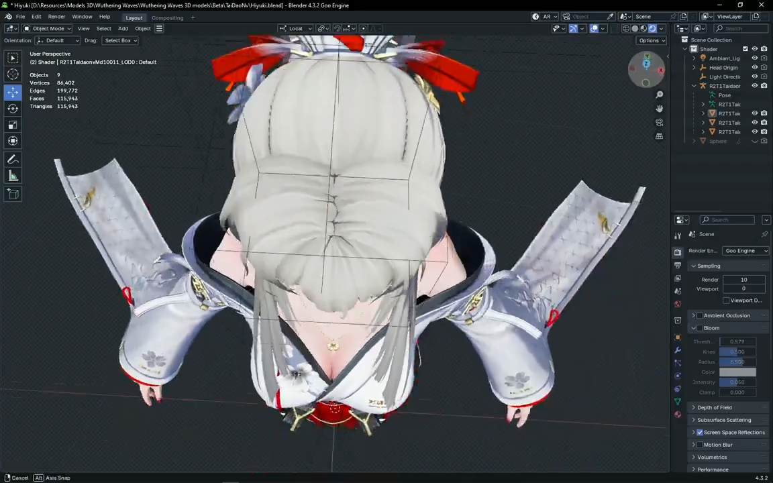This screenshot has height=483, width=773.
Task: Toggle viewport gizmos button
Action: tap(573, 29)
